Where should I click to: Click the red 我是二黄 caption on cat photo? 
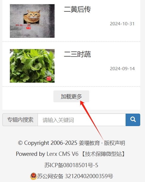pyautogui.click(x=23, y=25)
